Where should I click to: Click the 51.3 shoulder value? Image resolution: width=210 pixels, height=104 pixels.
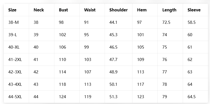113,97
